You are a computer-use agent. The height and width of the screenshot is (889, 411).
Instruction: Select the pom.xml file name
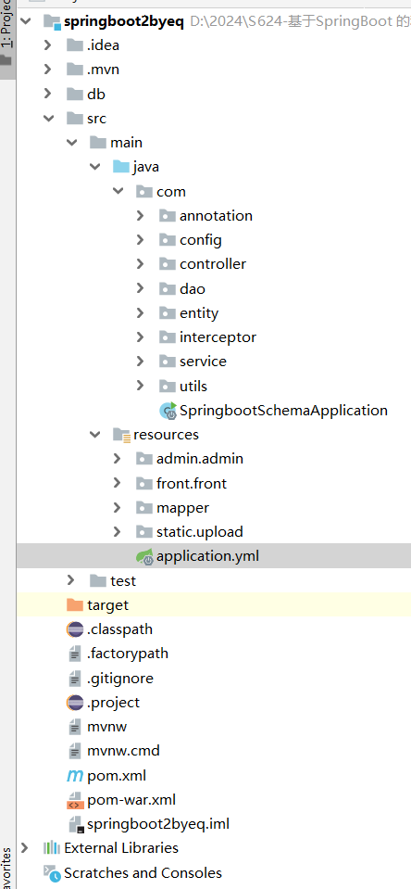click(117, 776)
